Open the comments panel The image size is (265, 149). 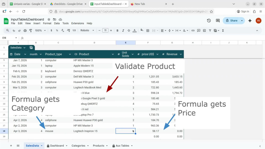pyautogui.click(x=218, y=21)
